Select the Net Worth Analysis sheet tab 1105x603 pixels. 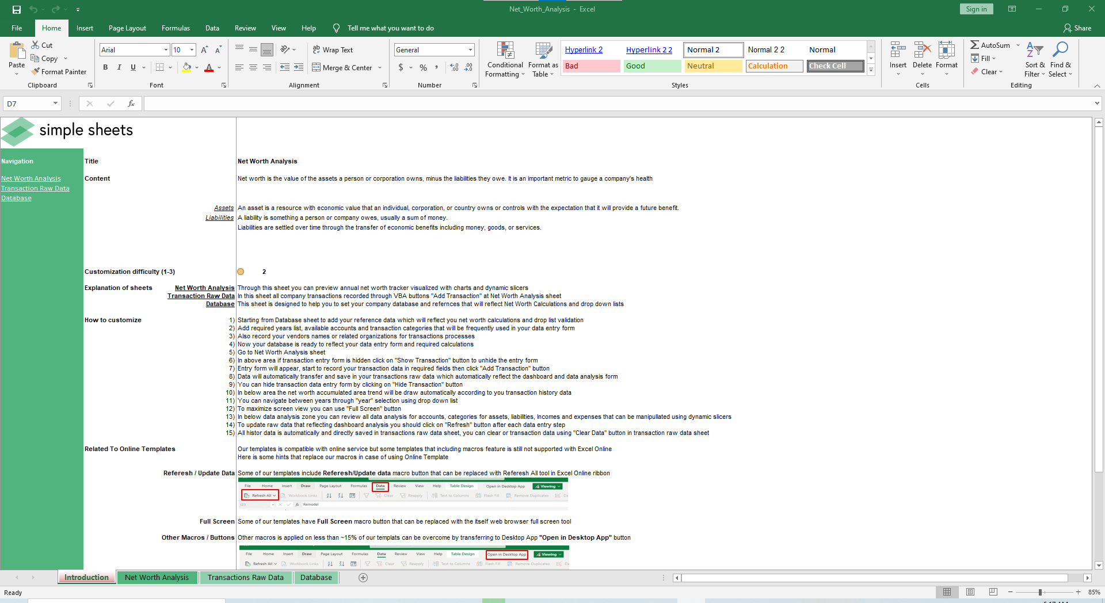(157, 578)
